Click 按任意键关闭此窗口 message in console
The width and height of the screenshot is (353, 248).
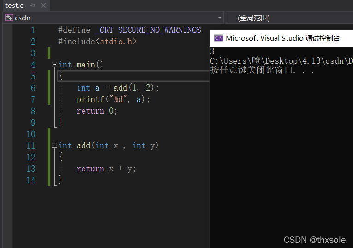click(x=262, y=70)
